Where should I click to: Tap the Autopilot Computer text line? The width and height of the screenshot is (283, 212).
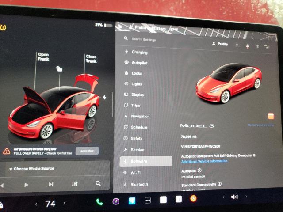(218, 156)
